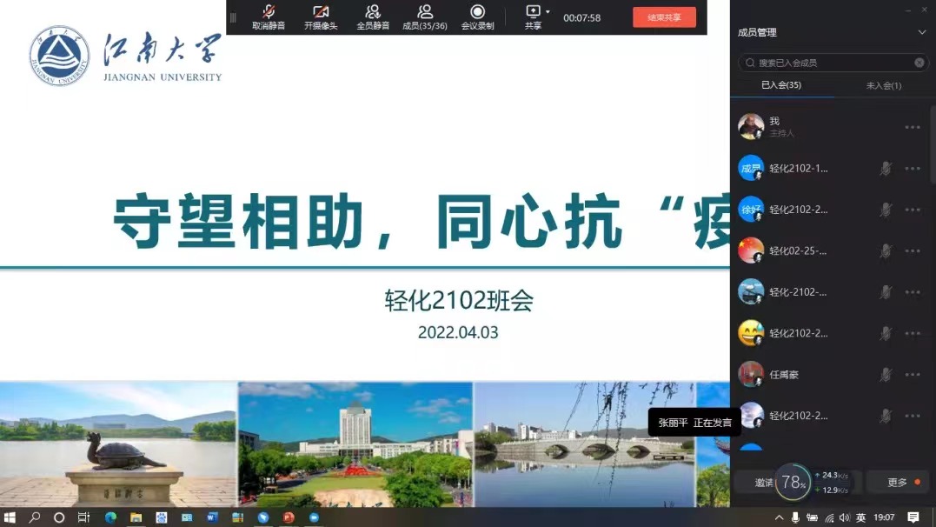
Task: Open PowerPoint from the Windows taskbar
Action: [289, 517]
